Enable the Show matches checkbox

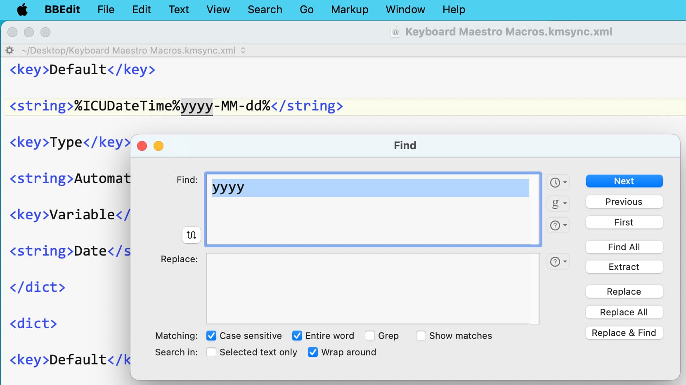click(x=421, y=336)
